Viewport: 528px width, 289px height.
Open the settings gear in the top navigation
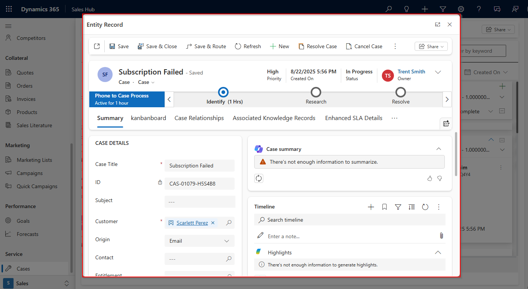pos(461,8)
